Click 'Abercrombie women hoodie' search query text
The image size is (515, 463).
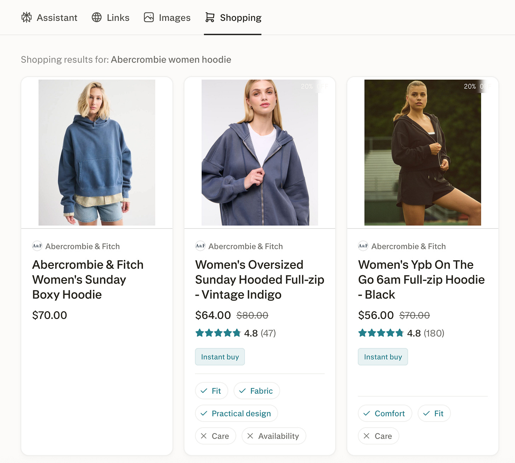click(x=171, y=59)
